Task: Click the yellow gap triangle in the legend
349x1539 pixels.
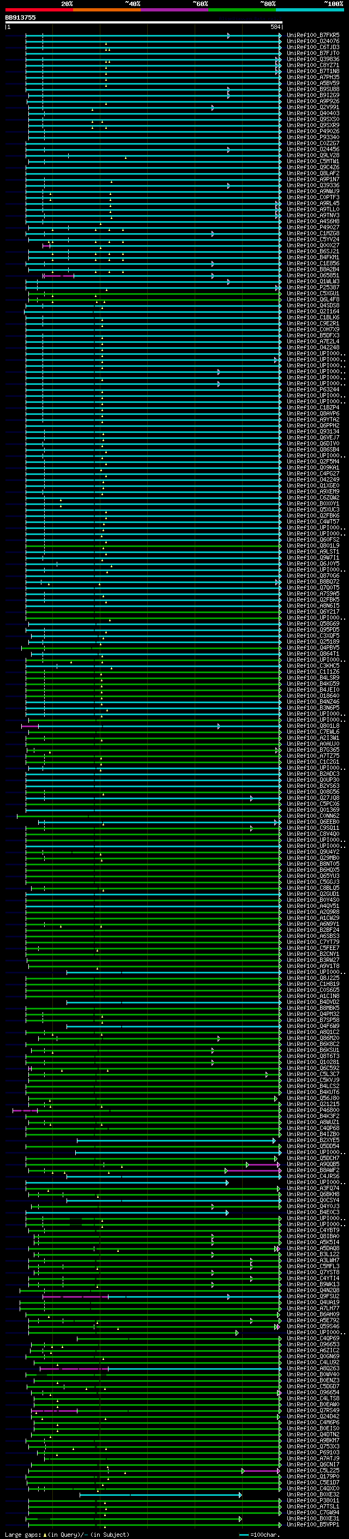Action: (45, 1534)
